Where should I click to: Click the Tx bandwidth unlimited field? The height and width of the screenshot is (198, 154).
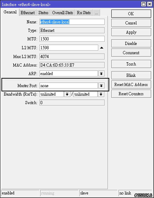click(x=85, y=94)
